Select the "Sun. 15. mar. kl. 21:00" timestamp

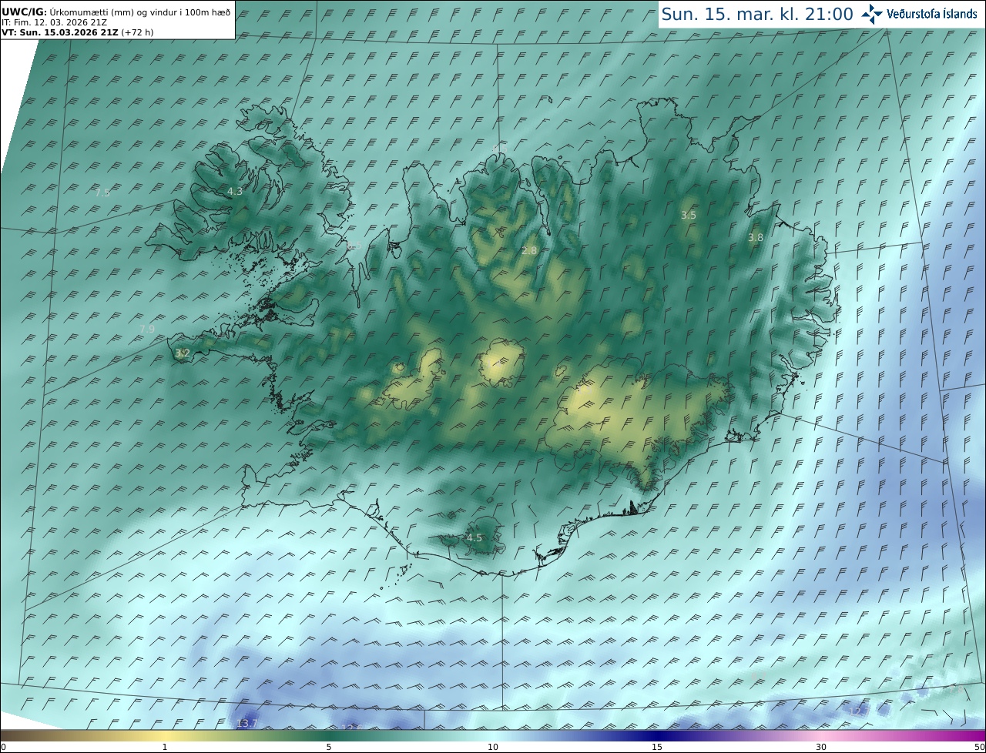757,14
